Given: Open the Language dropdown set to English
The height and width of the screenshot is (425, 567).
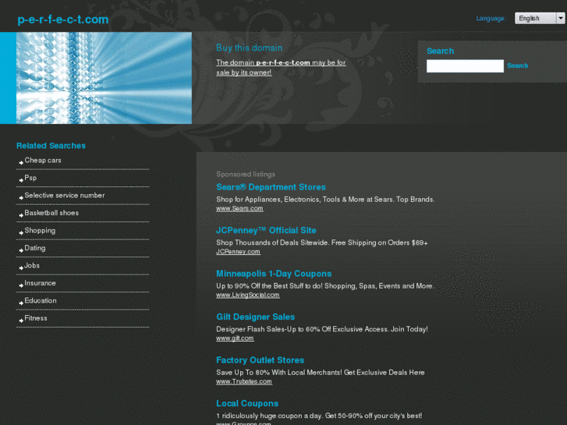Looking at the screenshot, I should [540, 18].
